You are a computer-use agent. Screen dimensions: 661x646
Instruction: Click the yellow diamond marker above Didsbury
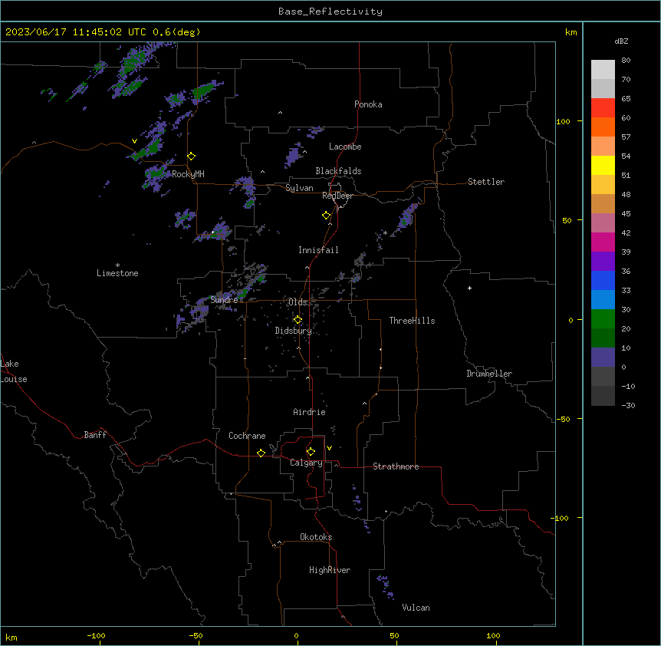pyautogui.click(x=298, y=320)
